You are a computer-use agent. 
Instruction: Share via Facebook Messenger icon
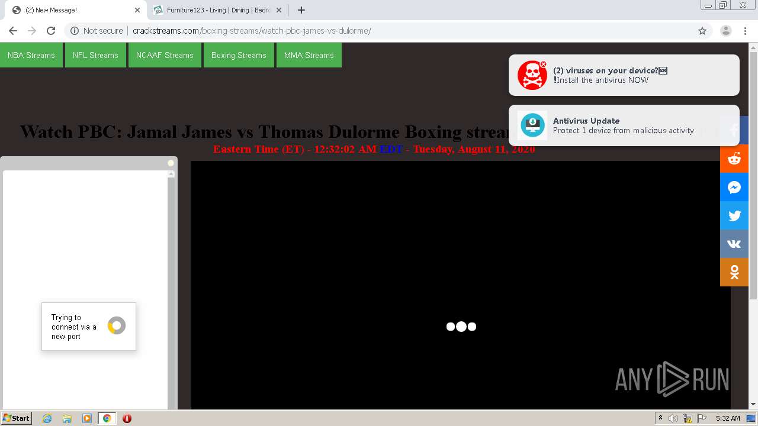(x=734, y=187)
